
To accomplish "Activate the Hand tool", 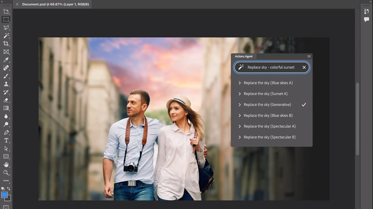I will pyautogui.click(x=6, y=164).
